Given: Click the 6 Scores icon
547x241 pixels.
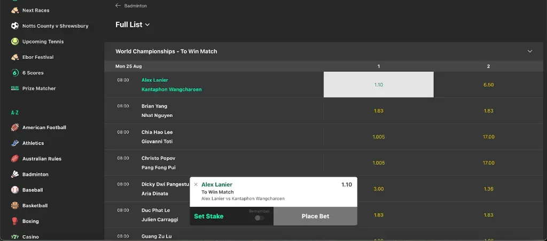Looking at the screenshot, I should click(x=15, y=73).
